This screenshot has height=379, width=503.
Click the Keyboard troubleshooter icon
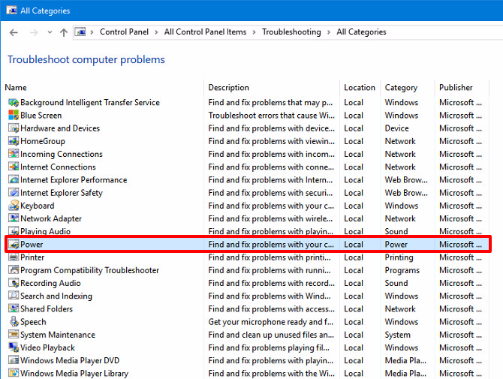[x=14, y=206]
